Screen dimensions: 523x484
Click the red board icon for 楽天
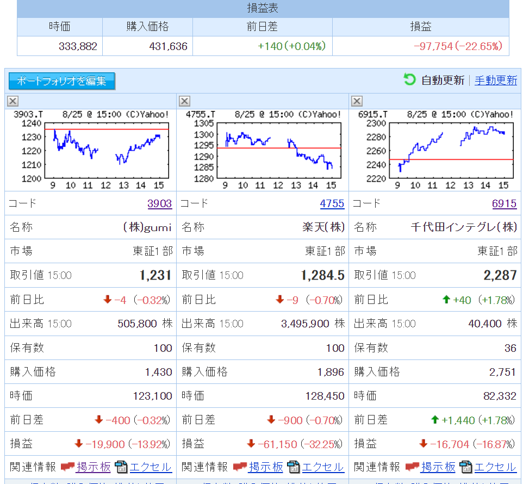click(240, 467)
